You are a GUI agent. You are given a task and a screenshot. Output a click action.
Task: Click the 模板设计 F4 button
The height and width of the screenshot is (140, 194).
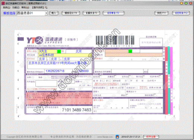tap(71, 13)
